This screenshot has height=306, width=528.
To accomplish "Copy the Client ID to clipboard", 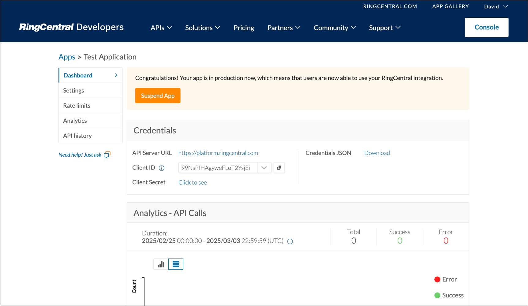I will [279, 168].
